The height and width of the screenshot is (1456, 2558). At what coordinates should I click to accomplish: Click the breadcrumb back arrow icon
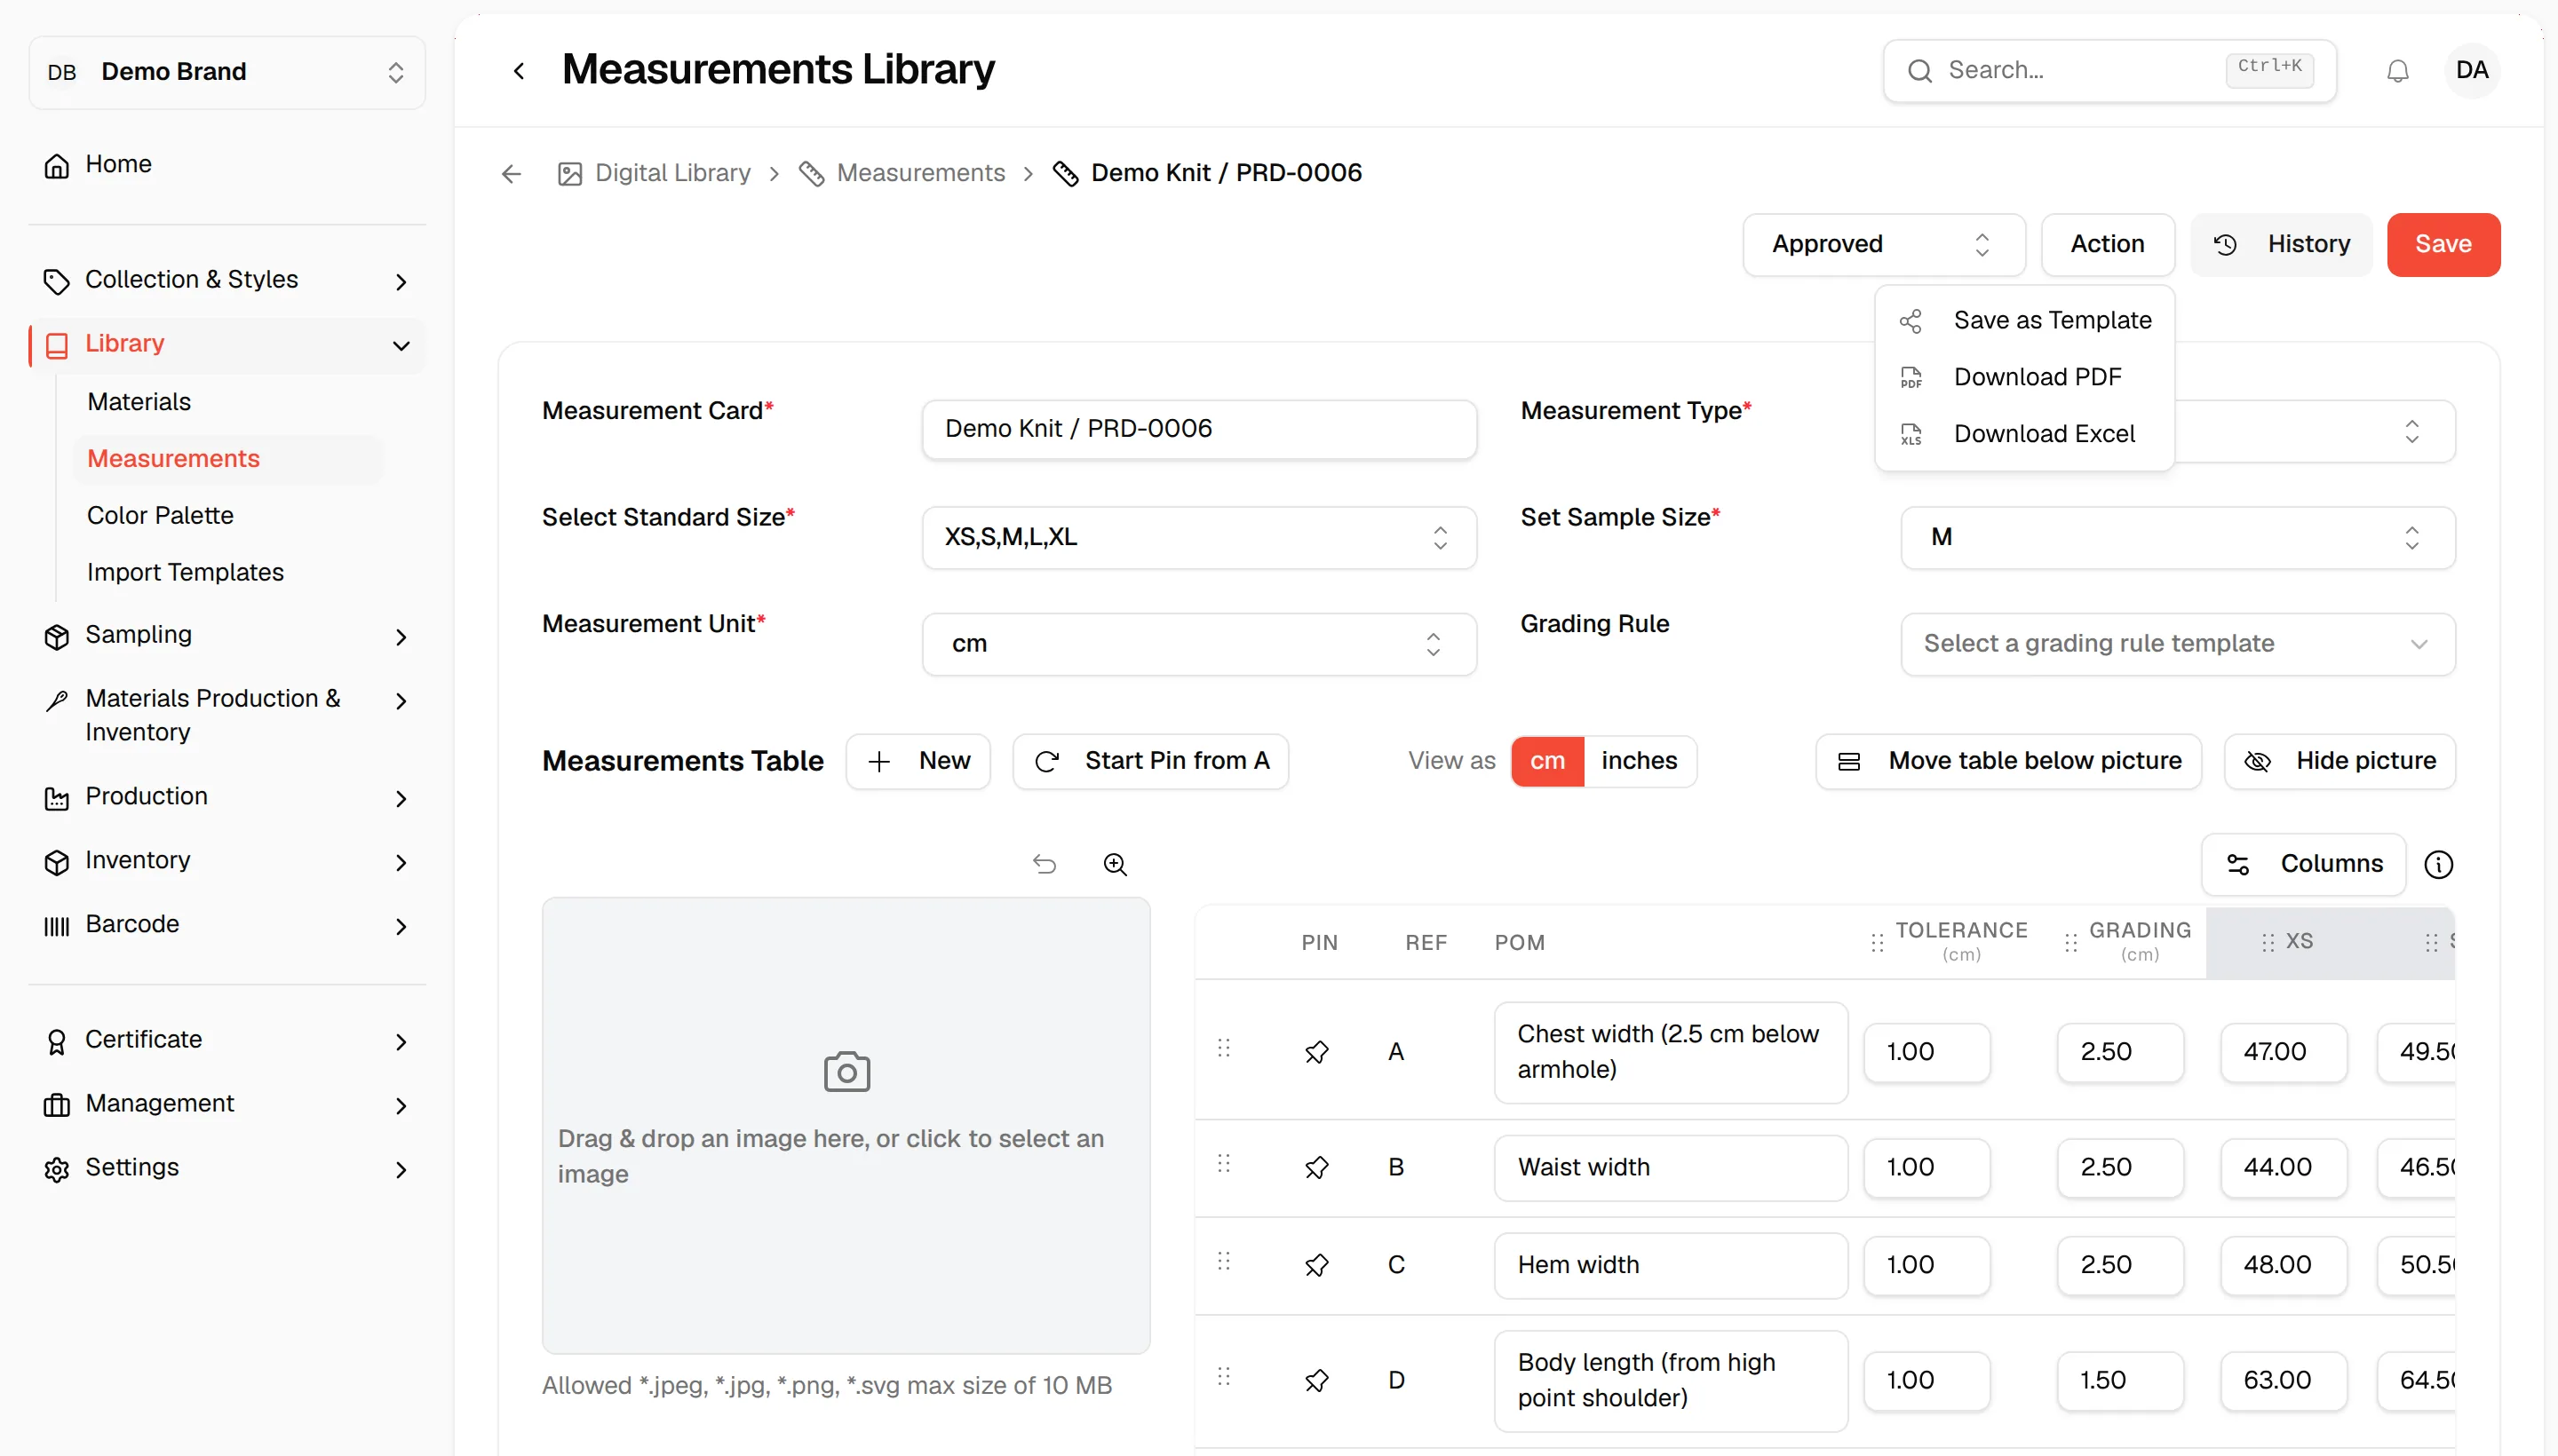[x=512, y=174]
